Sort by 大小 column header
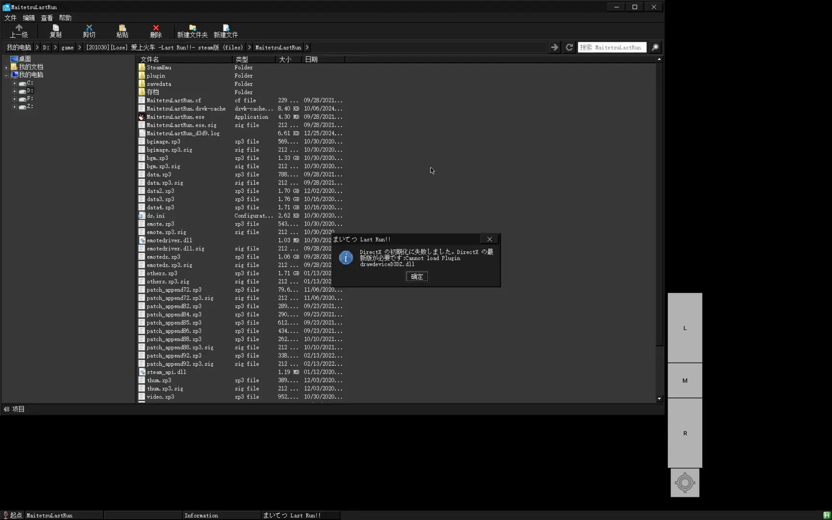This screenshot has height=520, width=832. point(289,59)
